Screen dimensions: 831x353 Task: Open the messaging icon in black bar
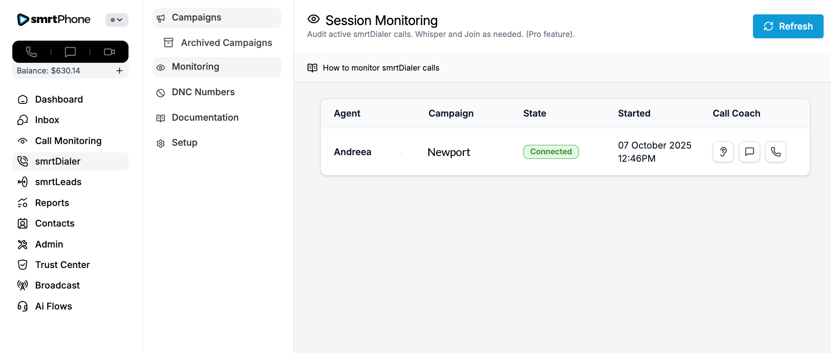tap(70, 52)
